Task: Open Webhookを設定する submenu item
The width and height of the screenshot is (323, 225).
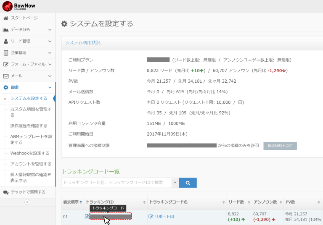Action: [30, 153]
